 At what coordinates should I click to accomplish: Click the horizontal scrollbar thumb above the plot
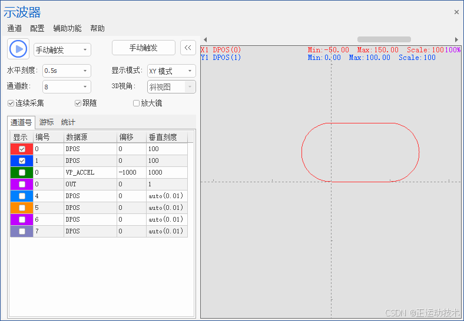click(x=384, y=39)
